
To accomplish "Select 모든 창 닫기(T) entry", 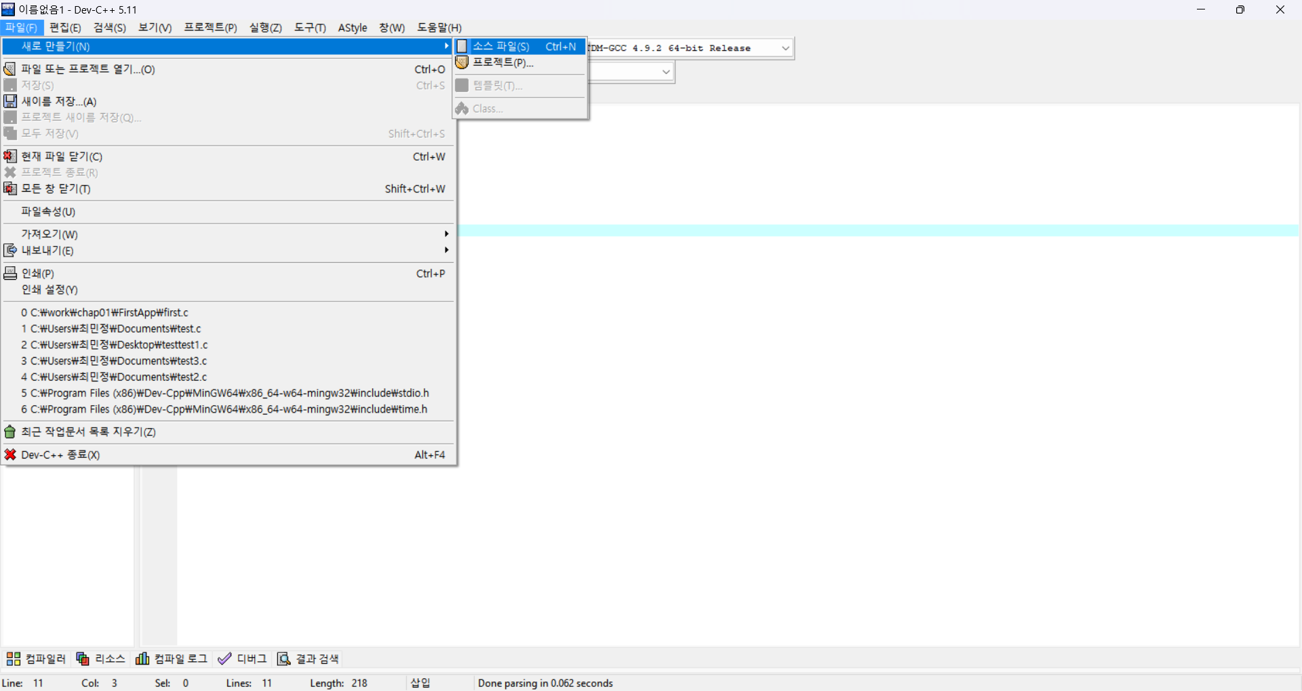I will [227, 188].
